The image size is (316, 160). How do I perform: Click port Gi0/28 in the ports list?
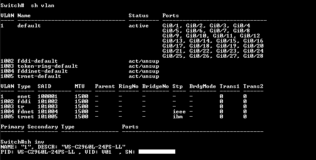pyautogui.click(x=253, y=56)
